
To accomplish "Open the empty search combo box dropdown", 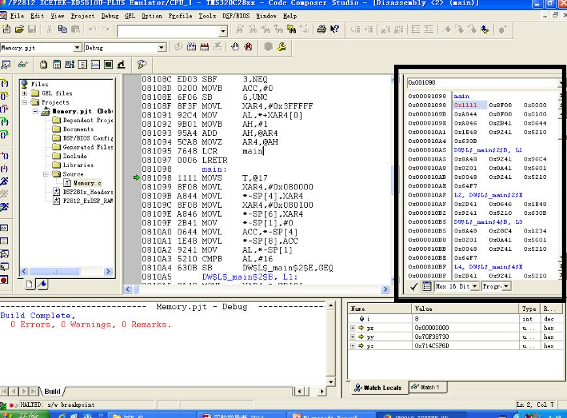I will [223, 31].
